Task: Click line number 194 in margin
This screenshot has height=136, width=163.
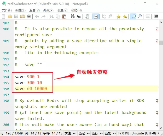Action: (6, 77)
